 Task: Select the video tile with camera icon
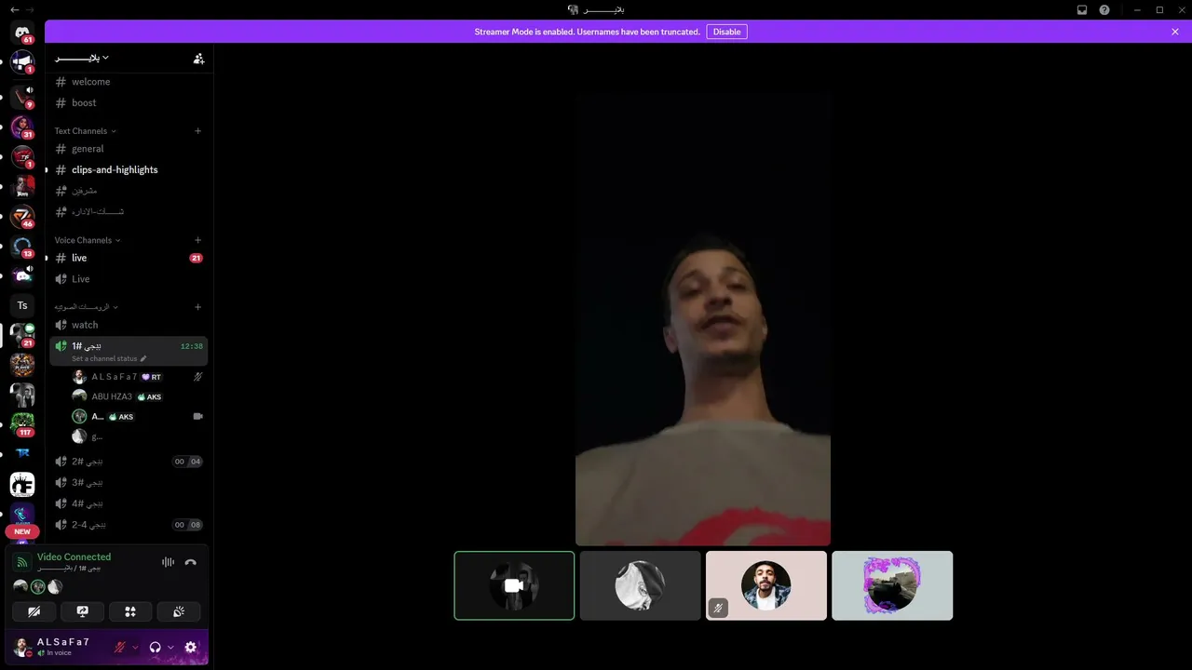[x=514, y=585]
